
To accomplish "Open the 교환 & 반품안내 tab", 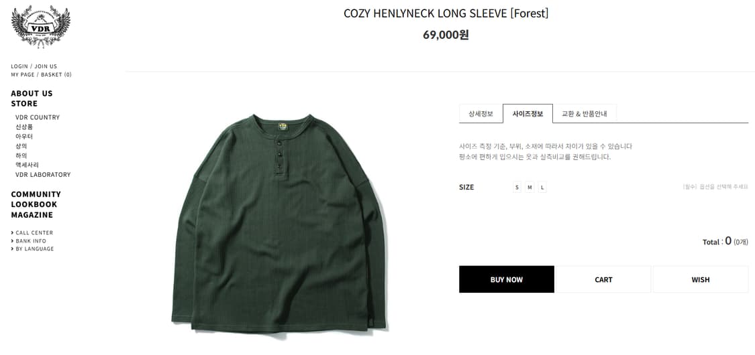I will (x=585, y=114).
